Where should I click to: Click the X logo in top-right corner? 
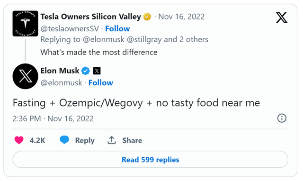pos(282,18)
